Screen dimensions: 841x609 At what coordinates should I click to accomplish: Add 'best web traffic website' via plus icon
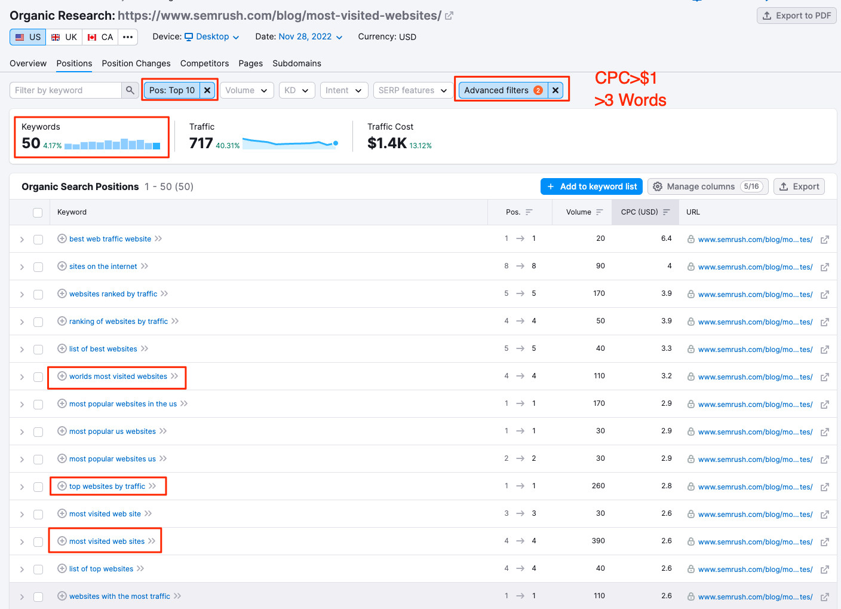[x=62, y=238]
